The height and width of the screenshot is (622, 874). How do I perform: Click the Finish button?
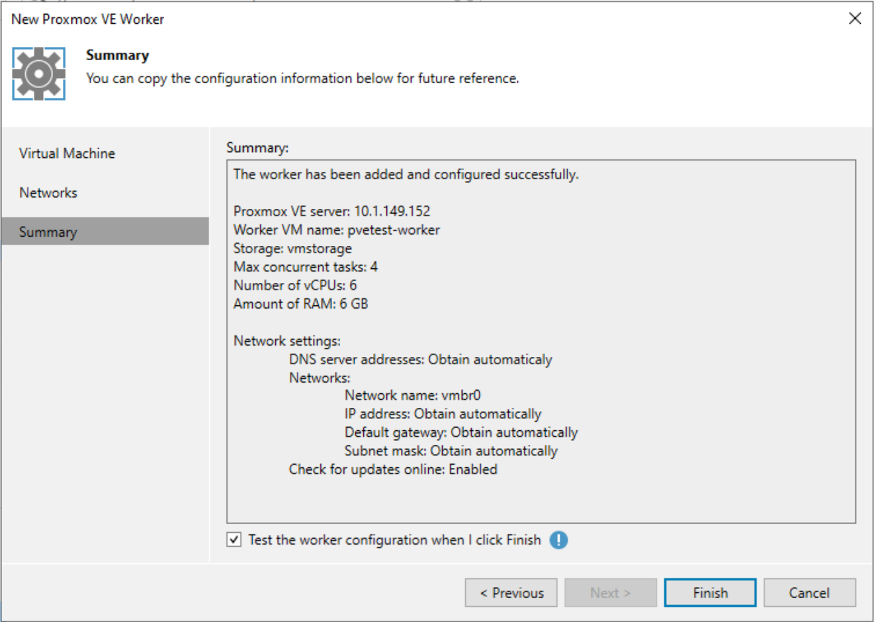[710, 592]
